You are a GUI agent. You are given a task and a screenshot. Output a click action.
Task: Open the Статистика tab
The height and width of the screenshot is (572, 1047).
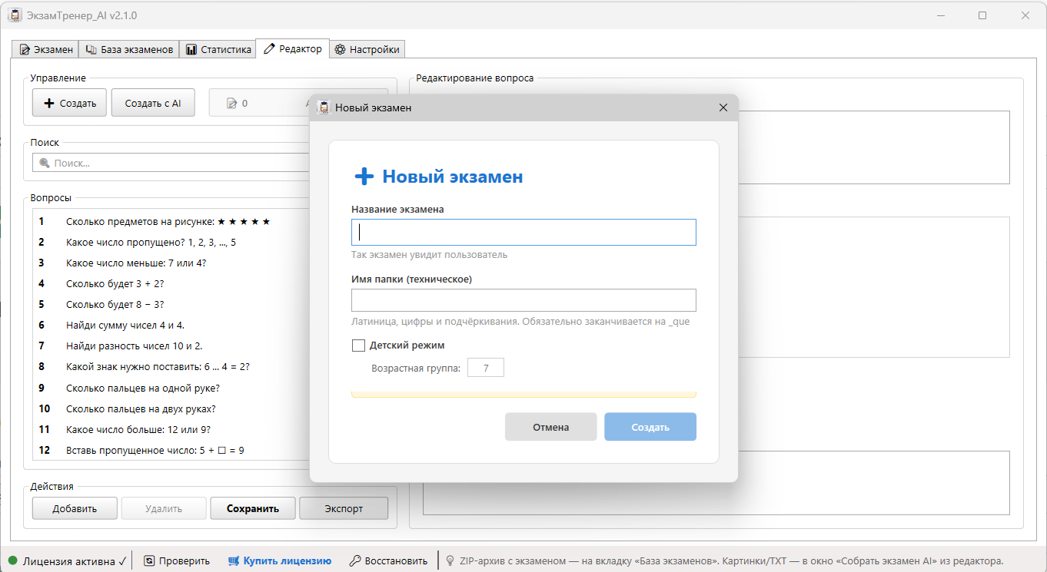point(218,49)
